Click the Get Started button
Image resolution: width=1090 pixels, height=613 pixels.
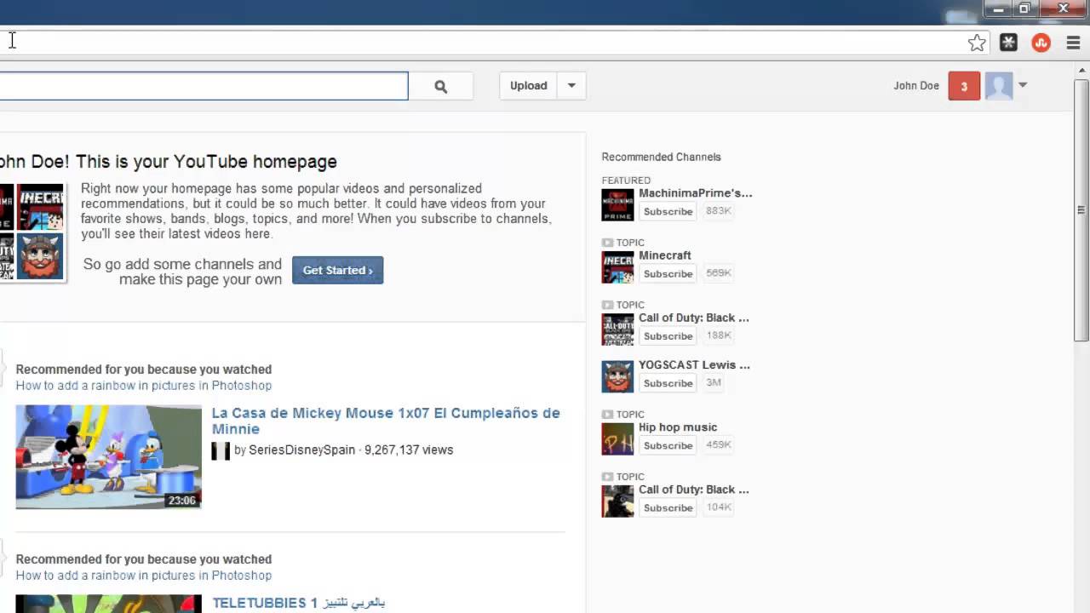[x=338, y=270]
